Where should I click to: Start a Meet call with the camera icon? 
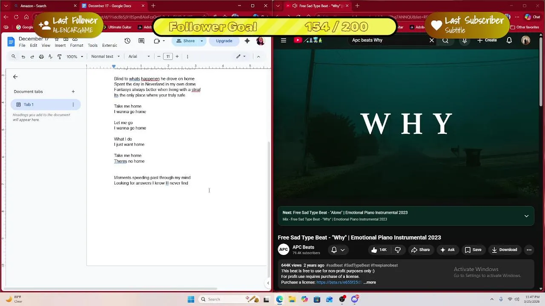157,41
